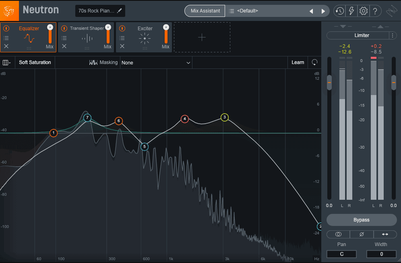Toggle the mono sum overlapping circles icon
The image size is (401, 263).
click(338, 234)
